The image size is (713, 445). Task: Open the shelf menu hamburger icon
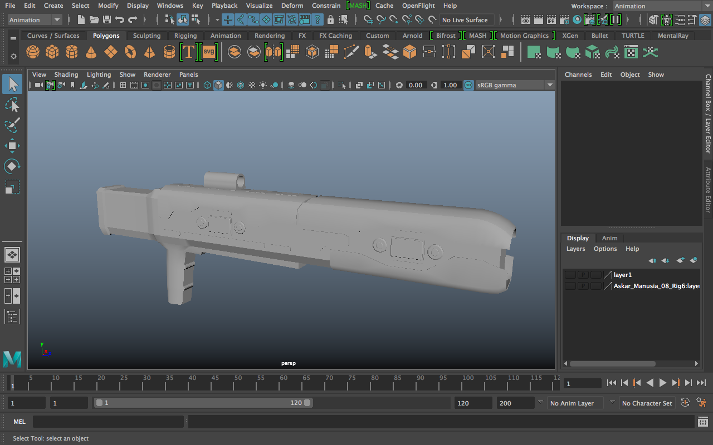[13, 39]
